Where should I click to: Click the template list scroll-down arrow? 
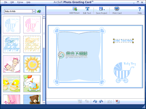44,102
